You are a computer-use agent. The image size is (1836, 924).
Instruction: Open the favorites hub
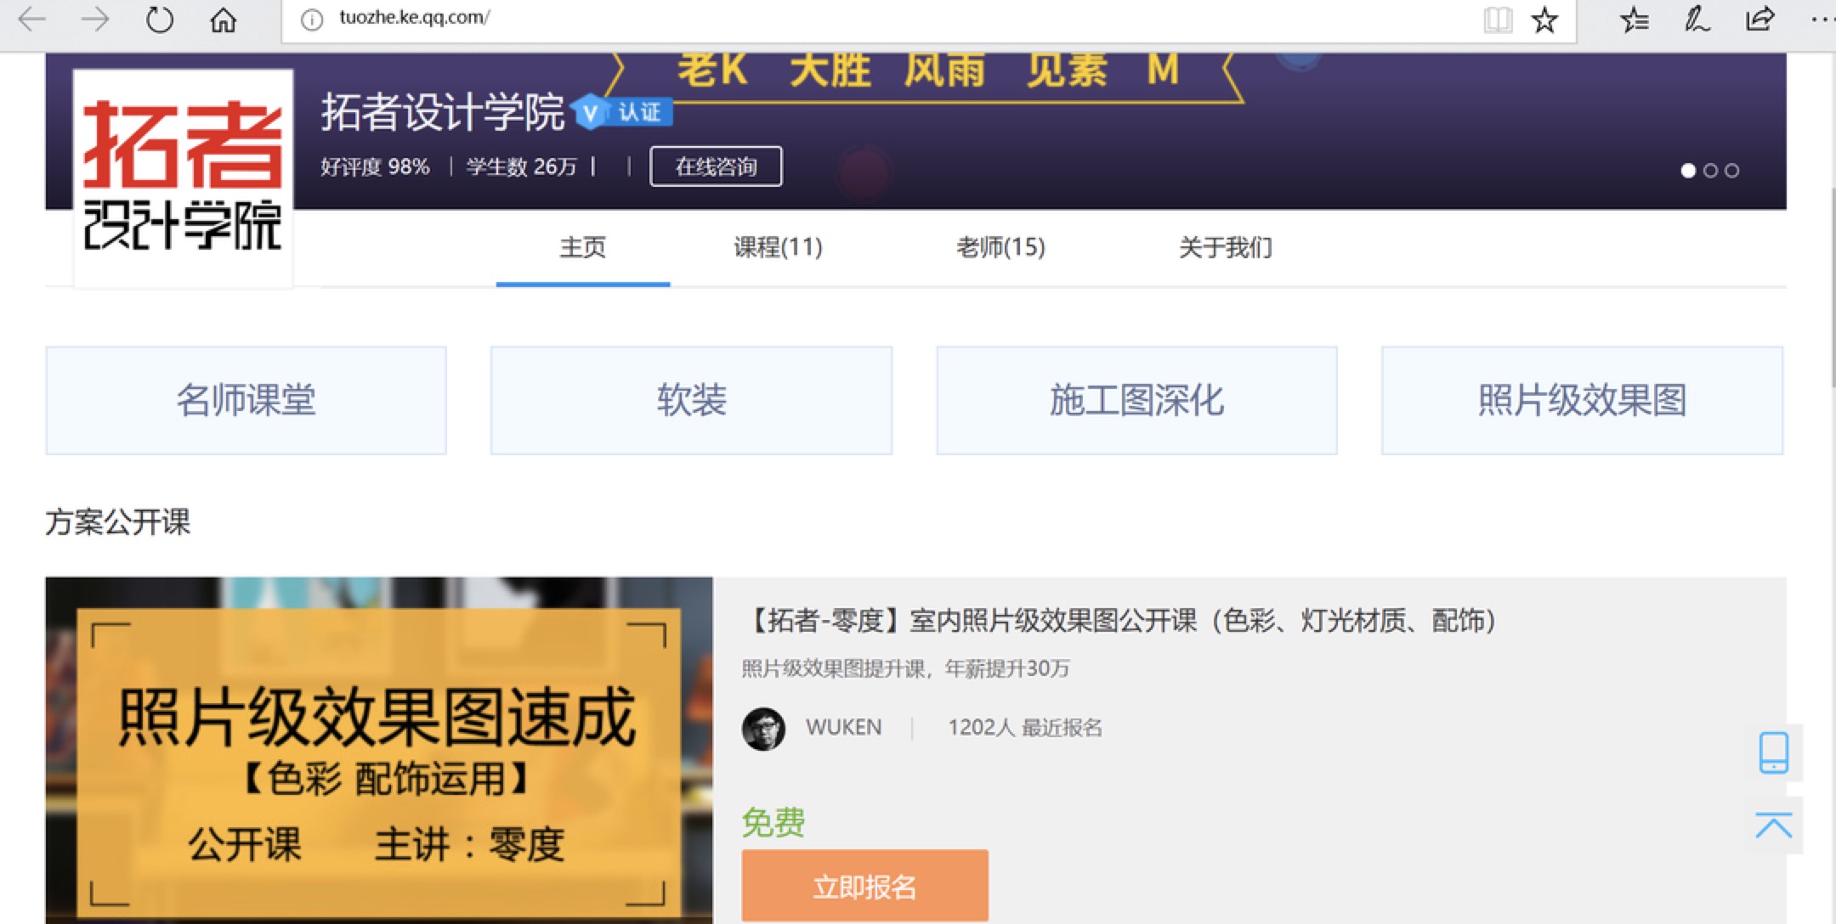[1634, 19]
